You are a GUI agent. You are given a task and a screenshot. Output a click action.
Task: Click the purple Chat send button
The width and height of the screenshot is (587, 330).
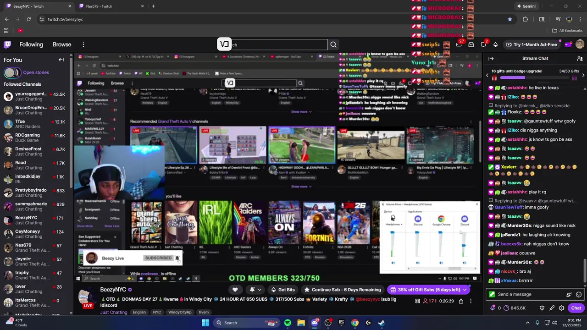point(576,308)
